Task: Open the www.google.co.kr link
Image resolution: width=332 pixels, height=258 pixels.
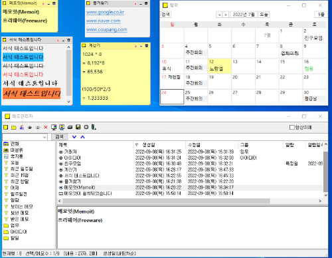Action: click(x=105, y=12)
